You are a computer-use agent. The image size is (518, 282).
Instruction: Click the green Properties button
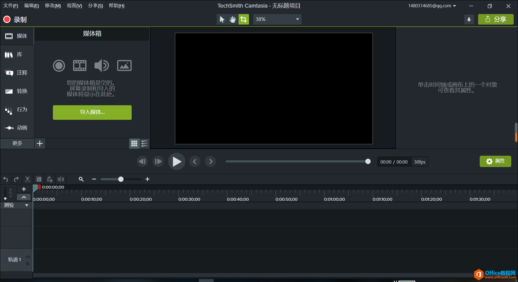click(x=495, y=161)
